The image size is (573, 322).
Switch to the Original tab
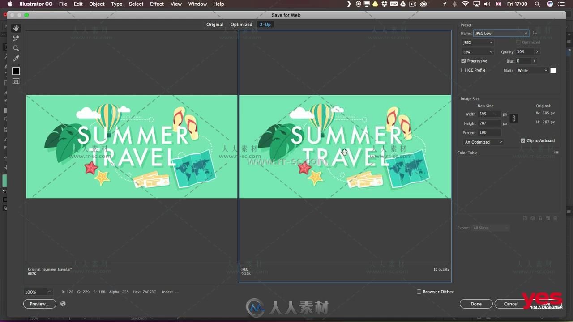pyautogui.click(x=214, y=25)
